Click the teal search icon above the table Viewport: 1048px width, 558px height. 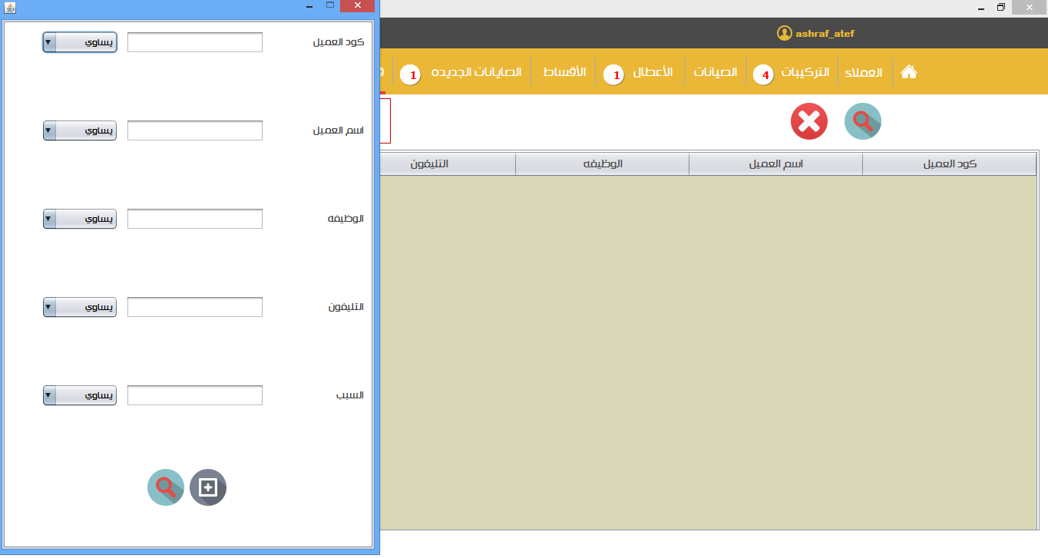coord(863,121)
